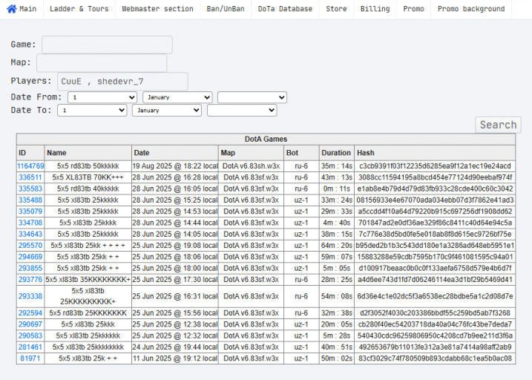Open game ID 81971
Viewport: 532px width, 380px height.
[30, 358]
